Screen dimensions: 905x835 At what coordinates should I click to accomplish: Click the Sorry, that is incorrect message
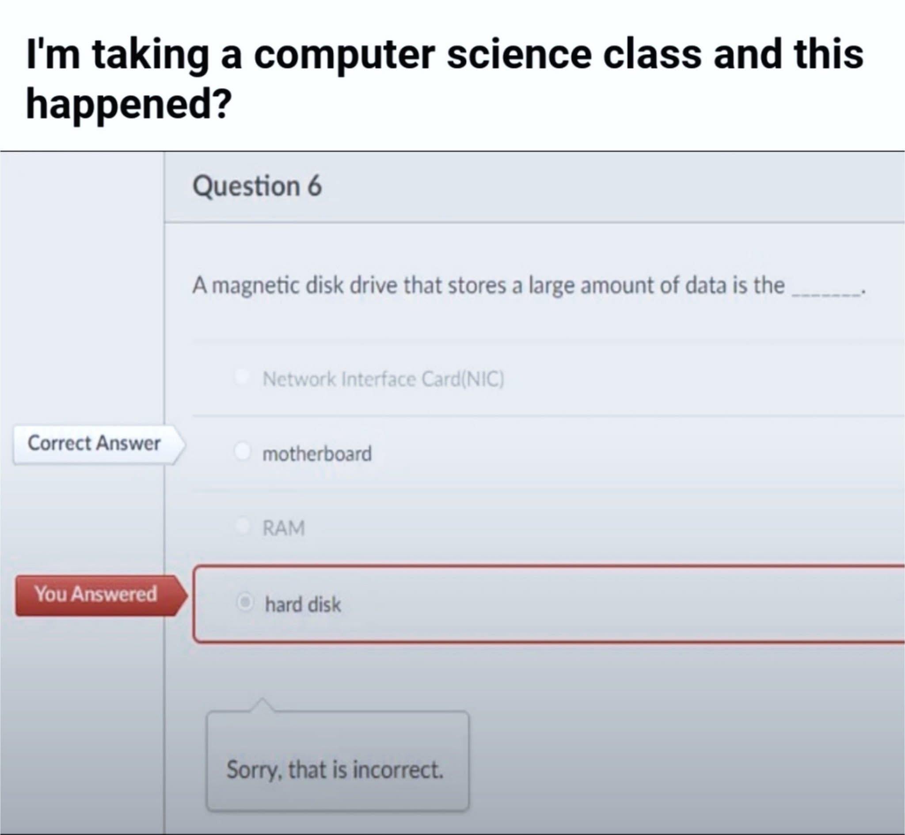coord(335,770)
